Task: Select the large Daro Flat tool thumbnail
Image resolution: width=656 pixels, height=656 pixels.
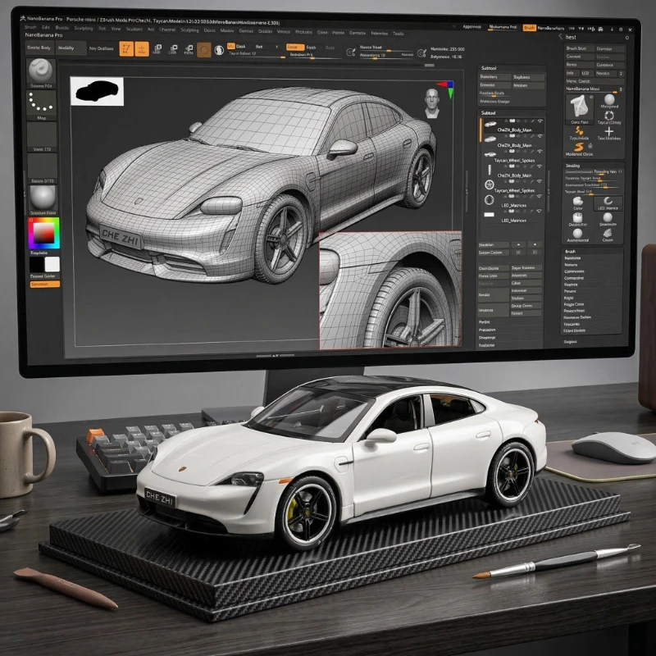Action: (x=579, y=107)
